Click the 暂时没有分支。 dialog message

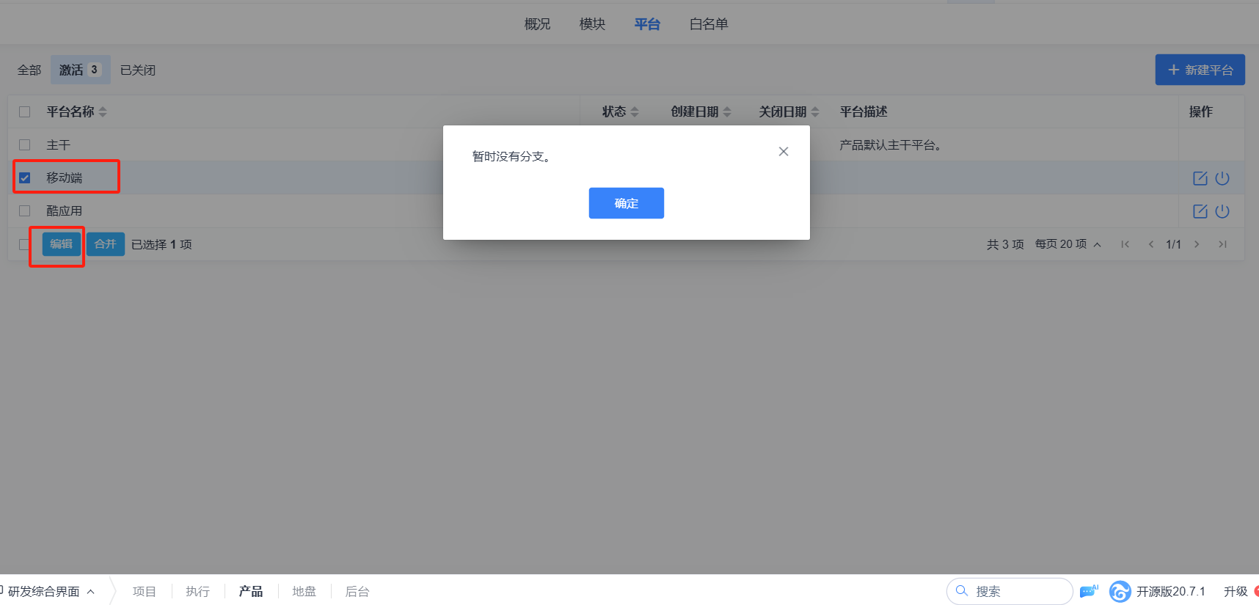click(511, 156)
